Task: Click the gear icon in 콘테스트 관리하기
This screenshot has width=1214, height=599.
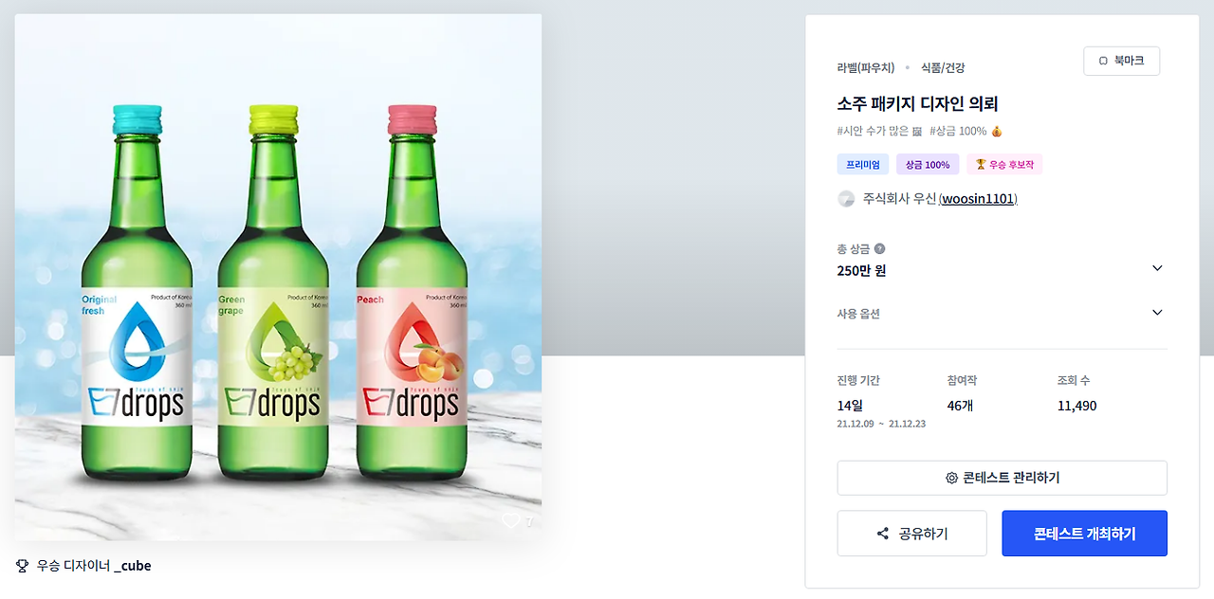Action: (x=951, y=478)
